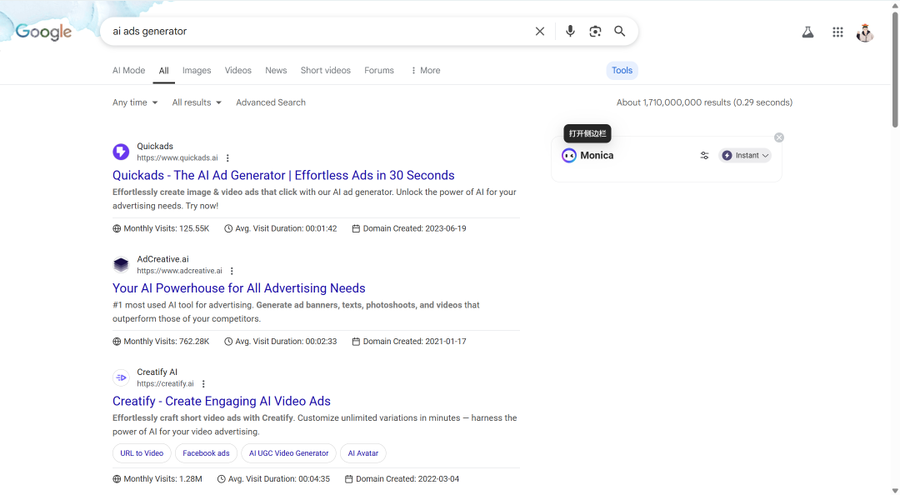
Task: Click the Creatify AI favicon
Action: 121,377
